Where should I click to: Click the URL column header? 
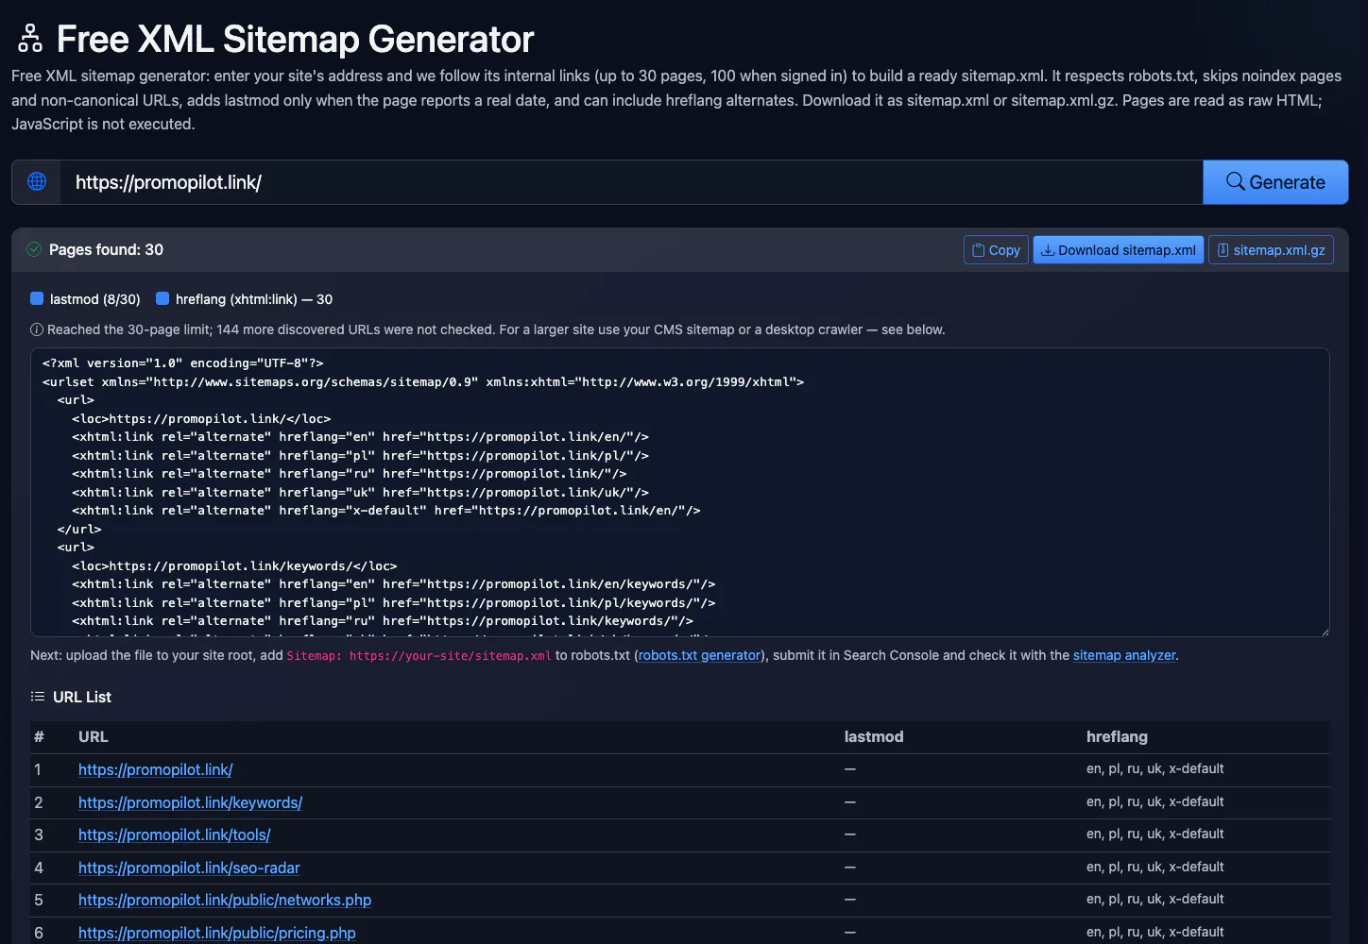coord(94,736)
